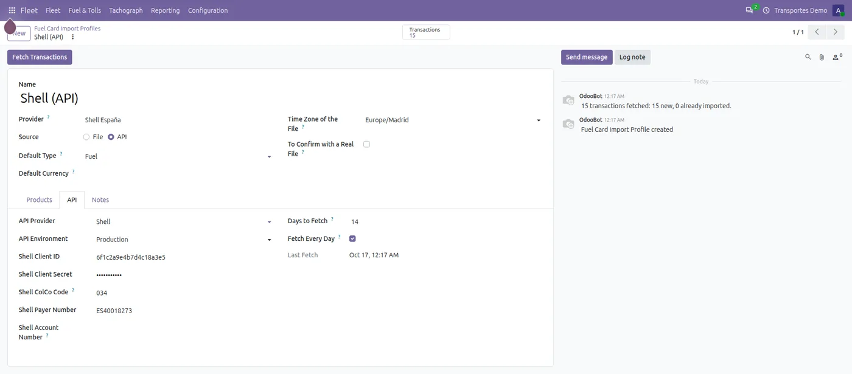Edit Shell ColCo Code value 034
This screenshot has height=374, width=852.
(x=184, y=293)
